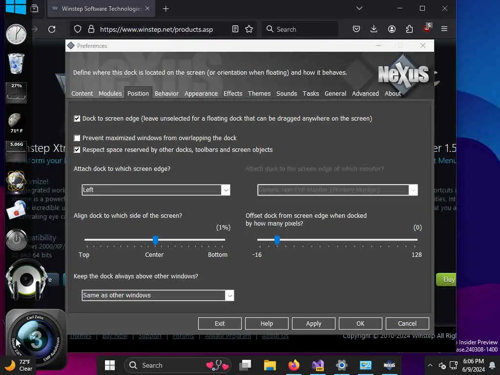Image resolution: width=500 pixels, height=375 pixels.
Task: Click the site padlock icon
Action: click(91, 29)
